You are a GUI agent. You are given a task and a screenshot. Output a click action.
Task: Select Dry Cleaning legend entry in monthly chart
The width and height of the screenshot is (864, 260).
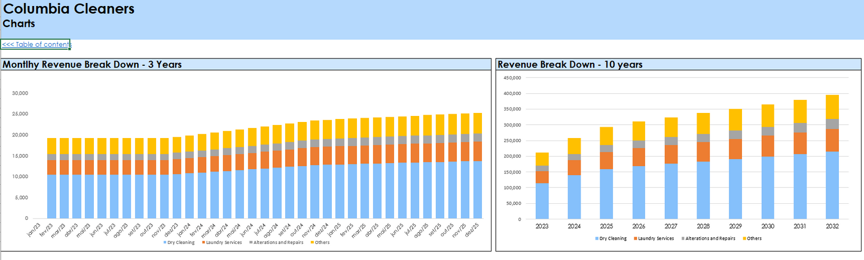click(x=179, y=242)
